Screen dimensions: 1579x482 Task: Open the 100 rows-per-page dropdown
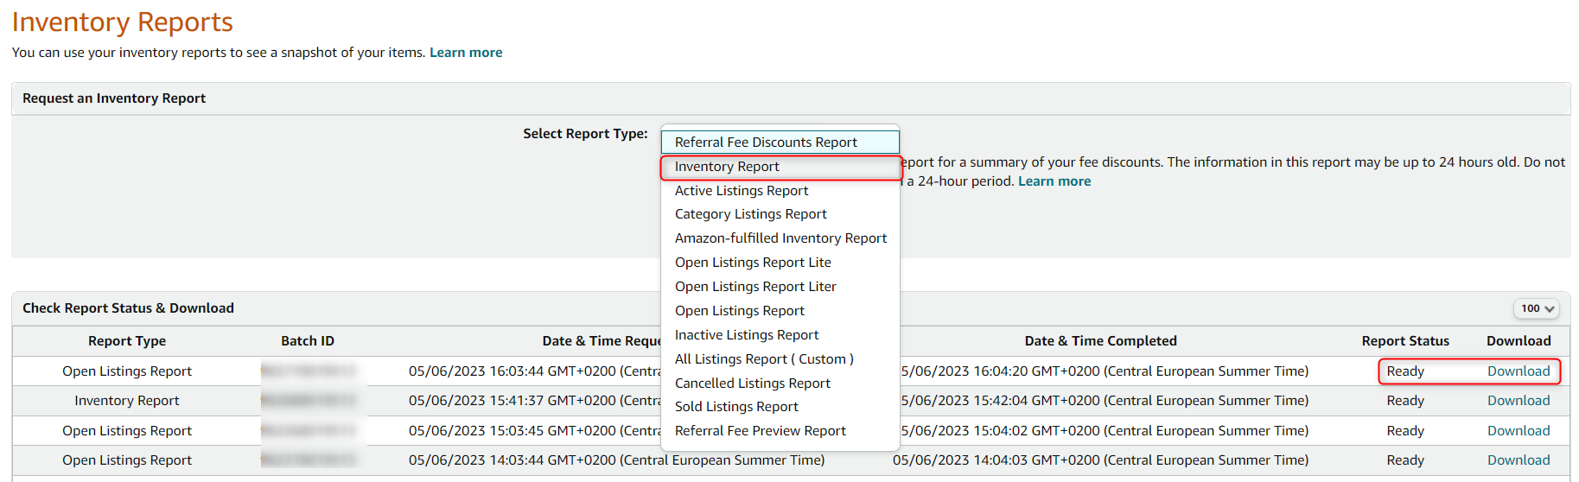tap(1537, 308)
